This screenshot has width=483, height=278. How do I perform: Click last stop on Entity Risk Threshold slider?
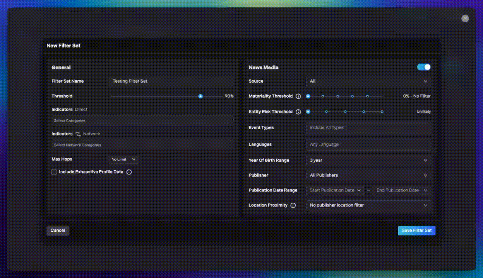[382, 112]
